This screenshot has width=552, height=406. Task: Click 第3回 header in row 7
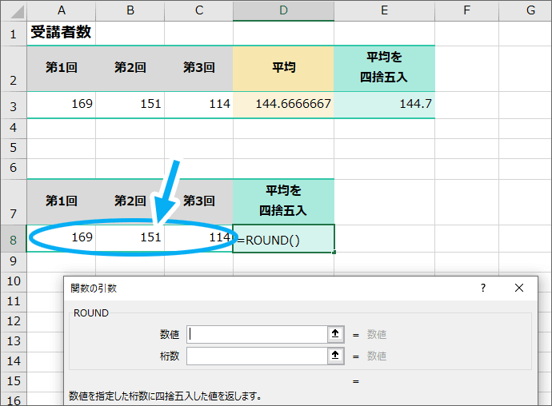199,202
